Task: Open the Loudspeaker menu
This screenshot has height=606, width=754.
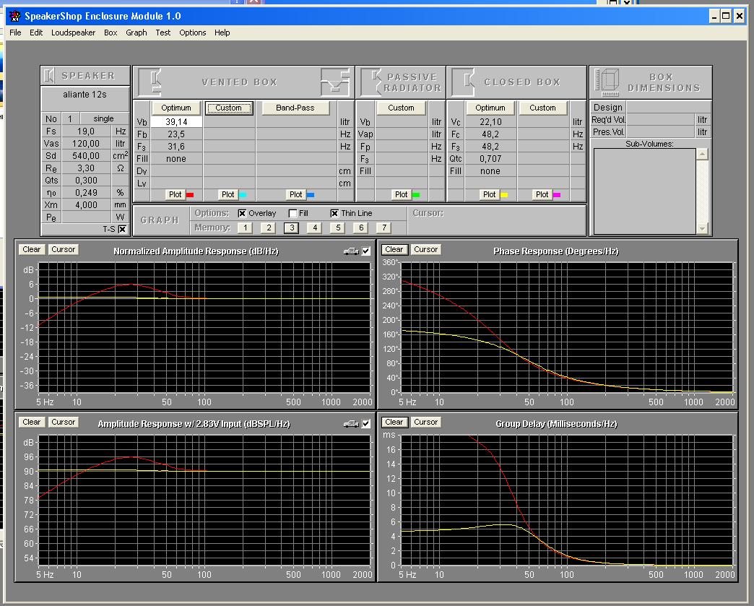Action: click(x=73, y=33)
